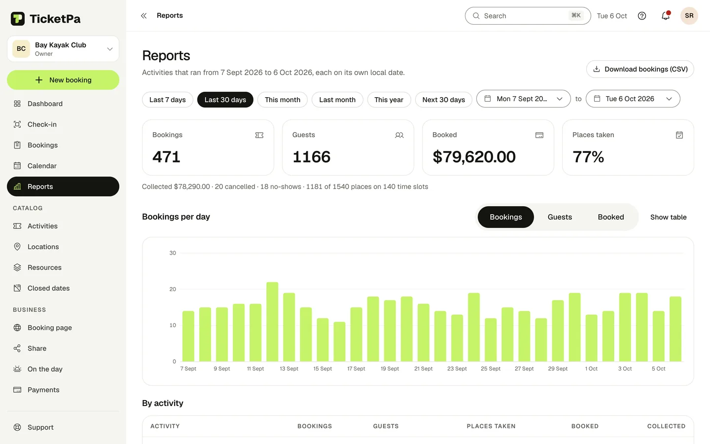The image size is (710, 444).
Task: Click the New booking button
Action: [63, 80]
